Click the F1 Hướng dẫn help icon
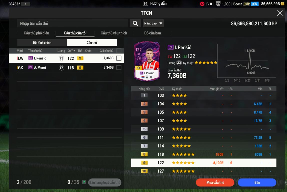Screen dimensions: 287x192 145,3
